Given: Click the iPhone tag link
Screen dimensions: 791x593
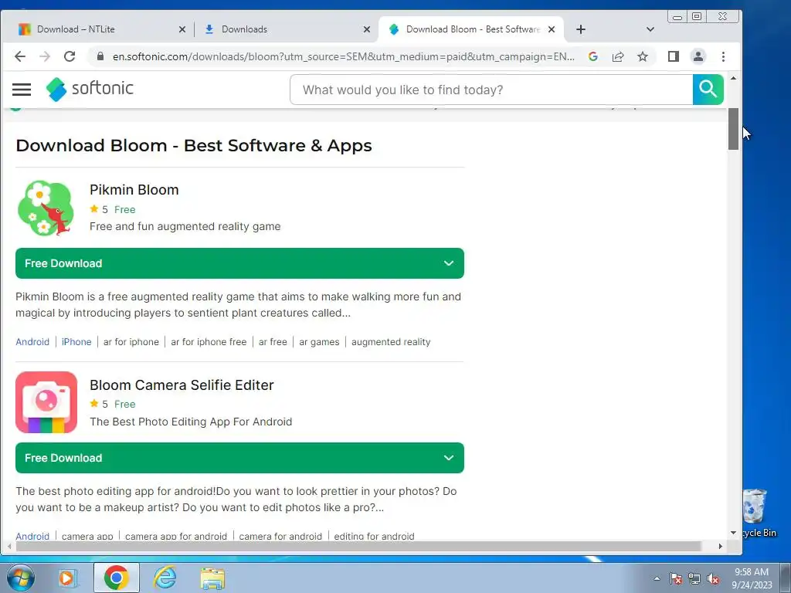Looking at the screenshot, I should pos(76,342).
